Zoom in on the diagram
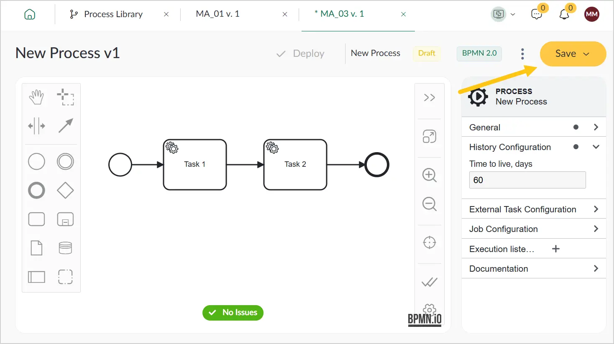This screenshot has height=344, width=614. pos(430,175)
